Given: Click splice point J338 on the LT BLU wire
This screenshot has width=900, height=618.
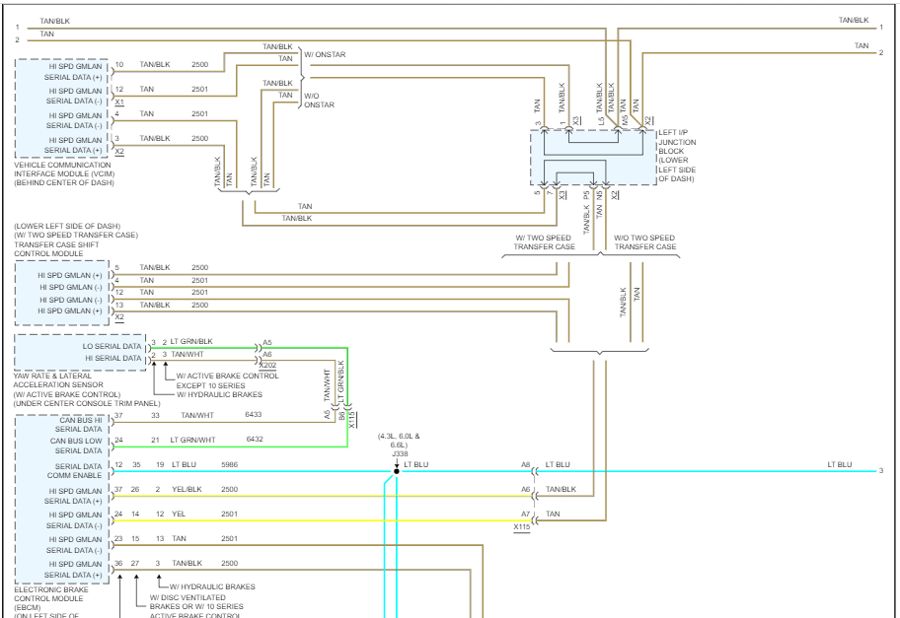Looking at the screenshot, I should pos(395,470).
